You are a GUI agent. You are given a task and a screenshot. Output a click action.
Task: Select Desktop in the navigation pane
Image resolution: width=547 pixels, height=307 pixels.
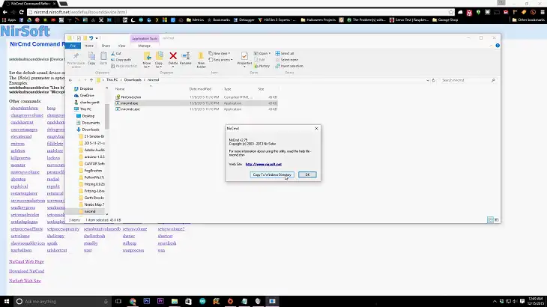click(x=88, y=116)
